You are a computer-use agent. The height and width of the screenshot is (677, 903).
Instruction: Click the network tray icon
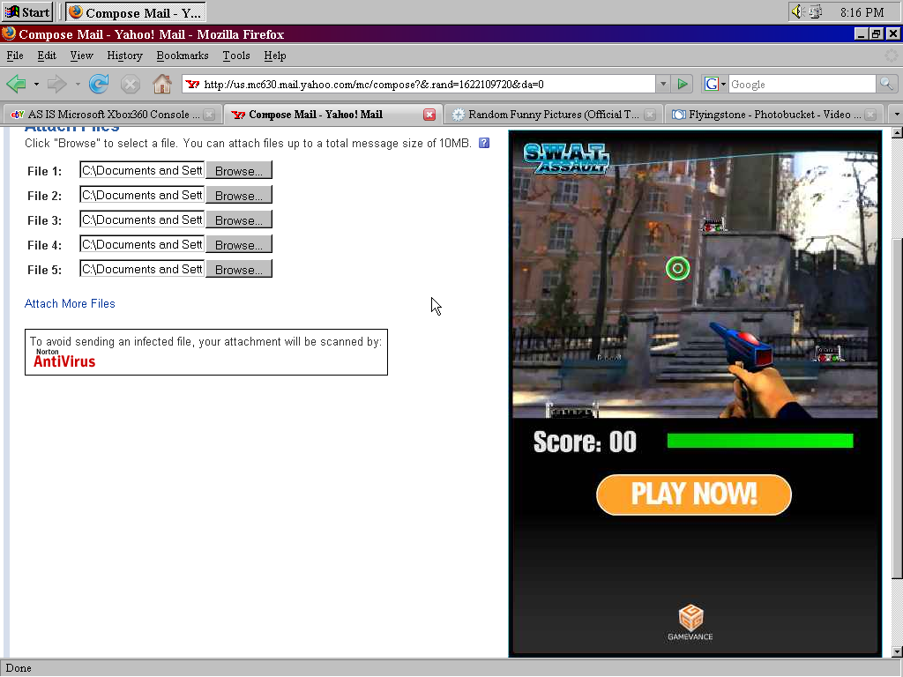(816, 12)
